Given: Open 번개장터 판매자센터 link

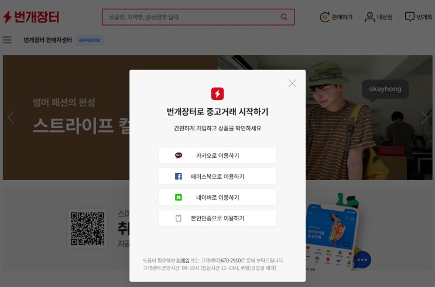Looking at the screenshot, I should click(48, 40).
